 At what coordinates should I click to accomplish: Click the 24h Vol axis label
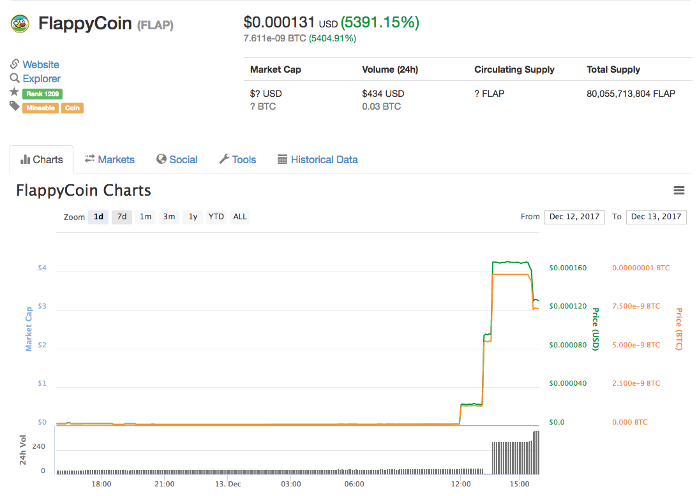(x=22, y=450)
